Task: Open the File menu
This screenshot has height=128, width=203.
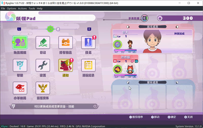Action: pyautogui.click(x=3, y=9)
